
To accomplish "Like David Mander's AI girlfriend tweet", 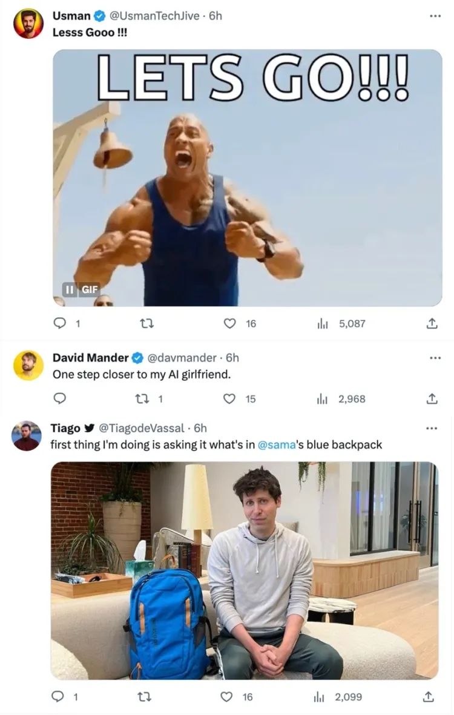I will [230, 398].
